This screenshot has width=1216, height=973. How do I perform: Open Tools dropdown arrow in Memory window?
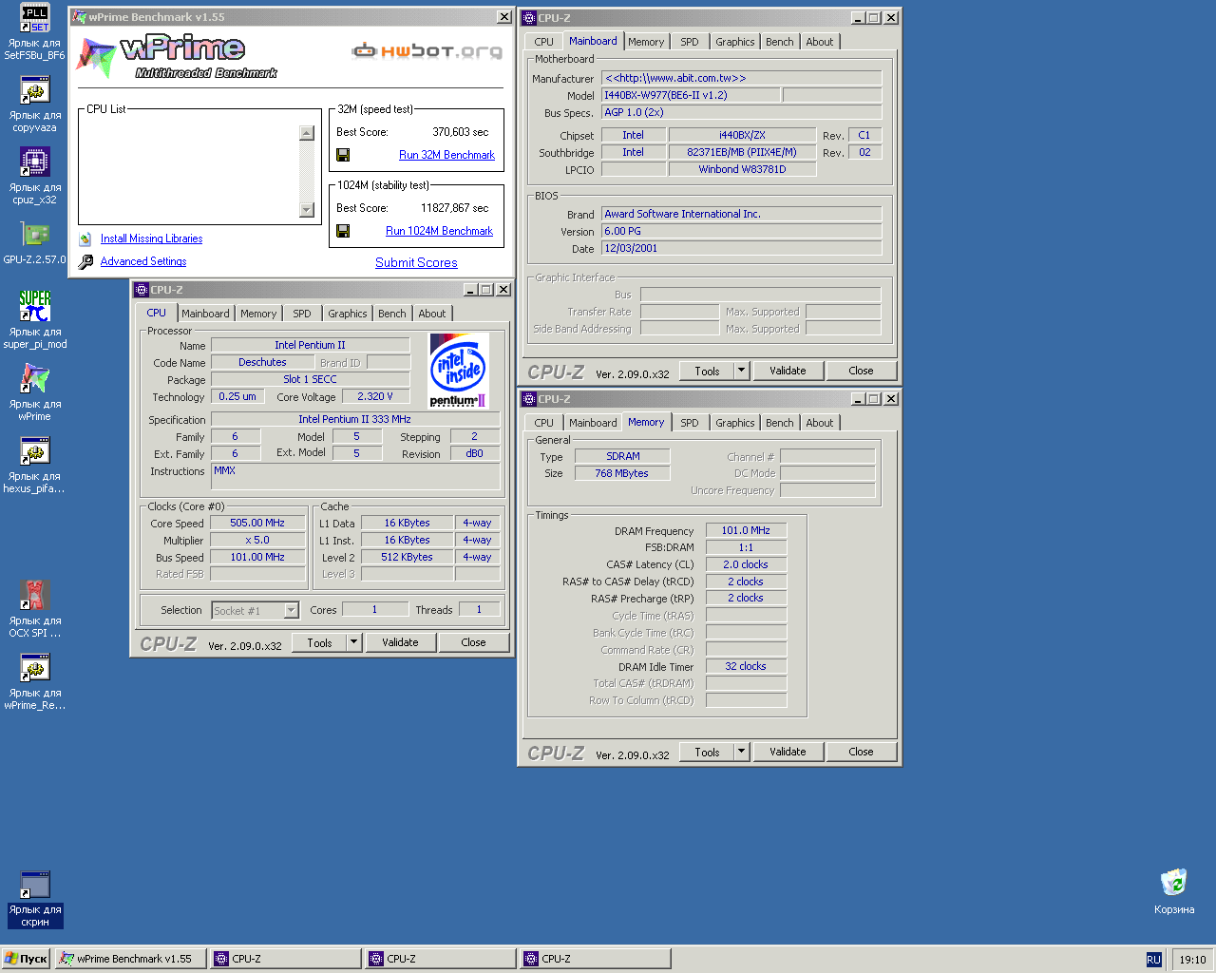point(741,752)
